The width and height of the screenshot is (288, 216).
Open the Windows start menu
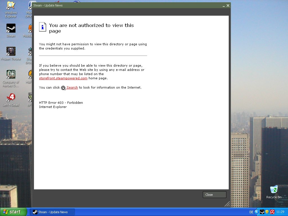[13, 212]
